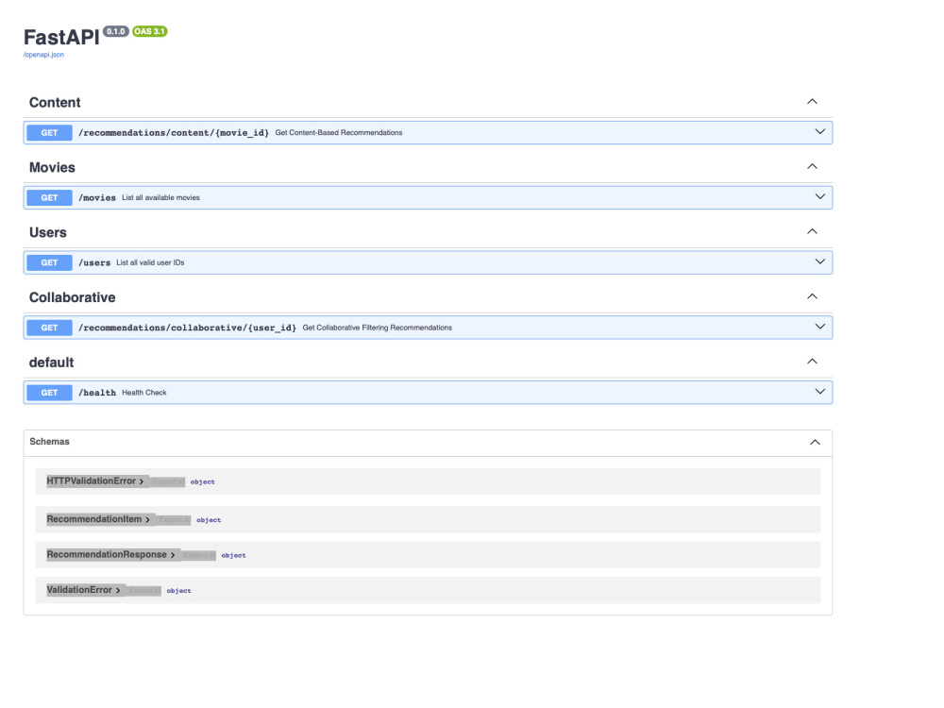Click object type label of RecommendationItem
Image resolution: width=944 pixels, height=708 pixels.
(209, 520)
